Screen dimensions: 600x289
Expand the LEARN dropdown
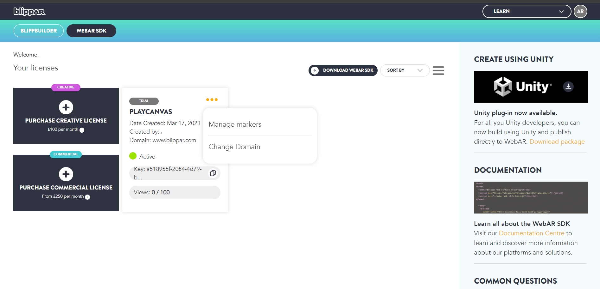tap(527, 11)
